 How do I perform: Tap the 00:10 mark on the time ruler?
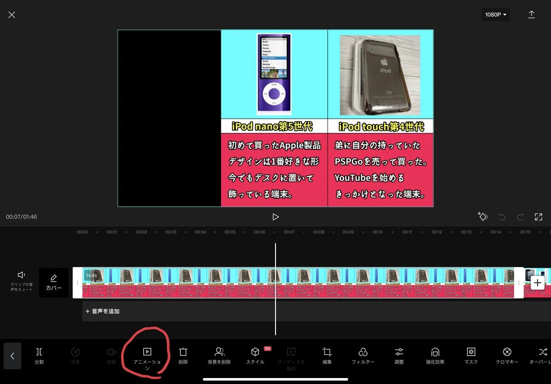377,232
